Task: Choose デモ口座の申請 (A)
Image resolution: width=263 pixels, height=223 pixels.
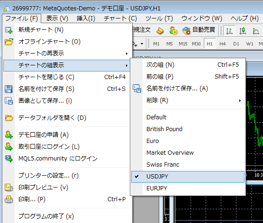Action: [x=67, y=135]
